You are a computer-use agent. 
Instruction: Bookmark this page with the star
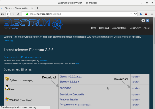(136, 14)
